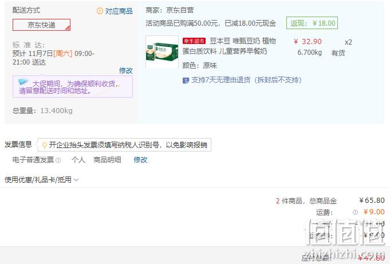Click the info icon next to 电子普通发票
This screenshot has height=264, width=390.
[x=58, y=160]
